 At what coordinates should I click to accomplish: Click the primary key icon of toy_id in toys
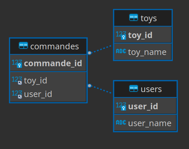121,35
